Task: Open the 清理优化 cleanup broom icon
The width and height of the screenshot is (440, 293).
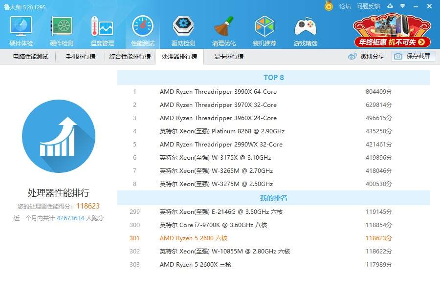Action: 224,30
